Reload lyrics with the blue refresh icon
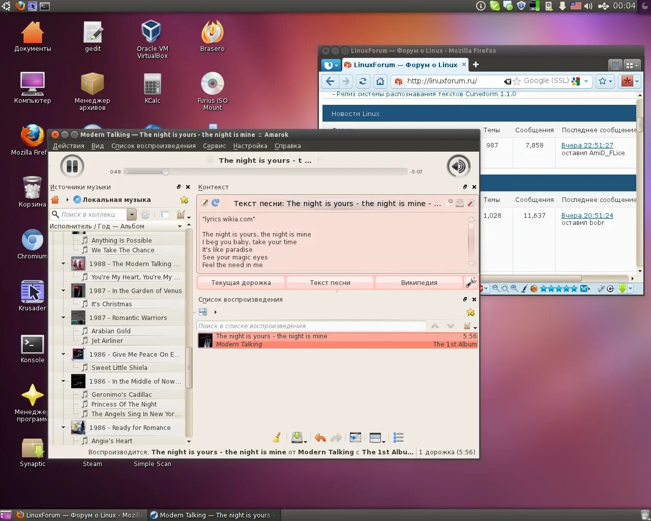This screenshot has width=651, height=521. click(x=215, y=203)
